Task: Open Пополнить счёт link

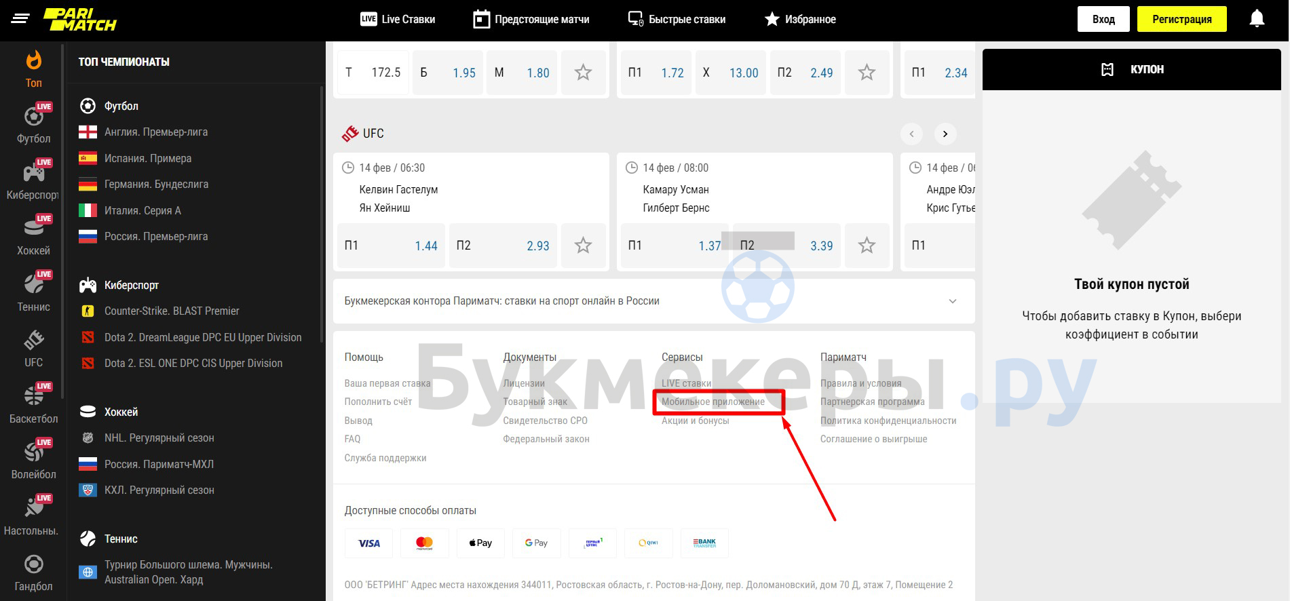Action: [378, 402]
